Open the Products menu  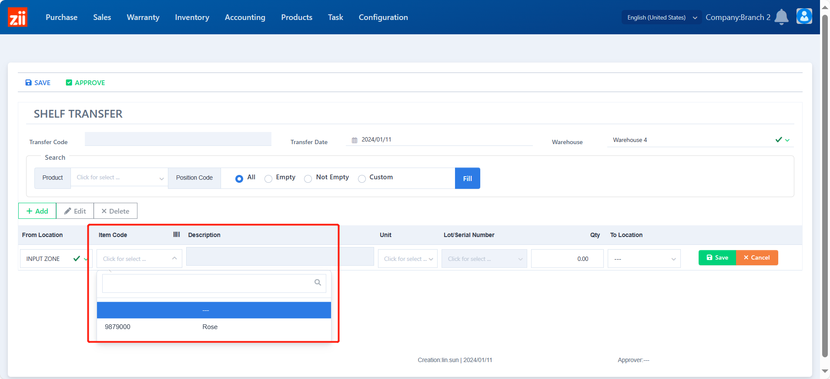point(297,17)
